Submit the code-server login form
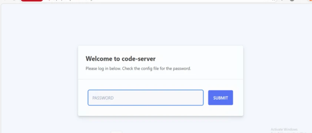This screenshot has height=133, width=312. [x=220, y=98]
